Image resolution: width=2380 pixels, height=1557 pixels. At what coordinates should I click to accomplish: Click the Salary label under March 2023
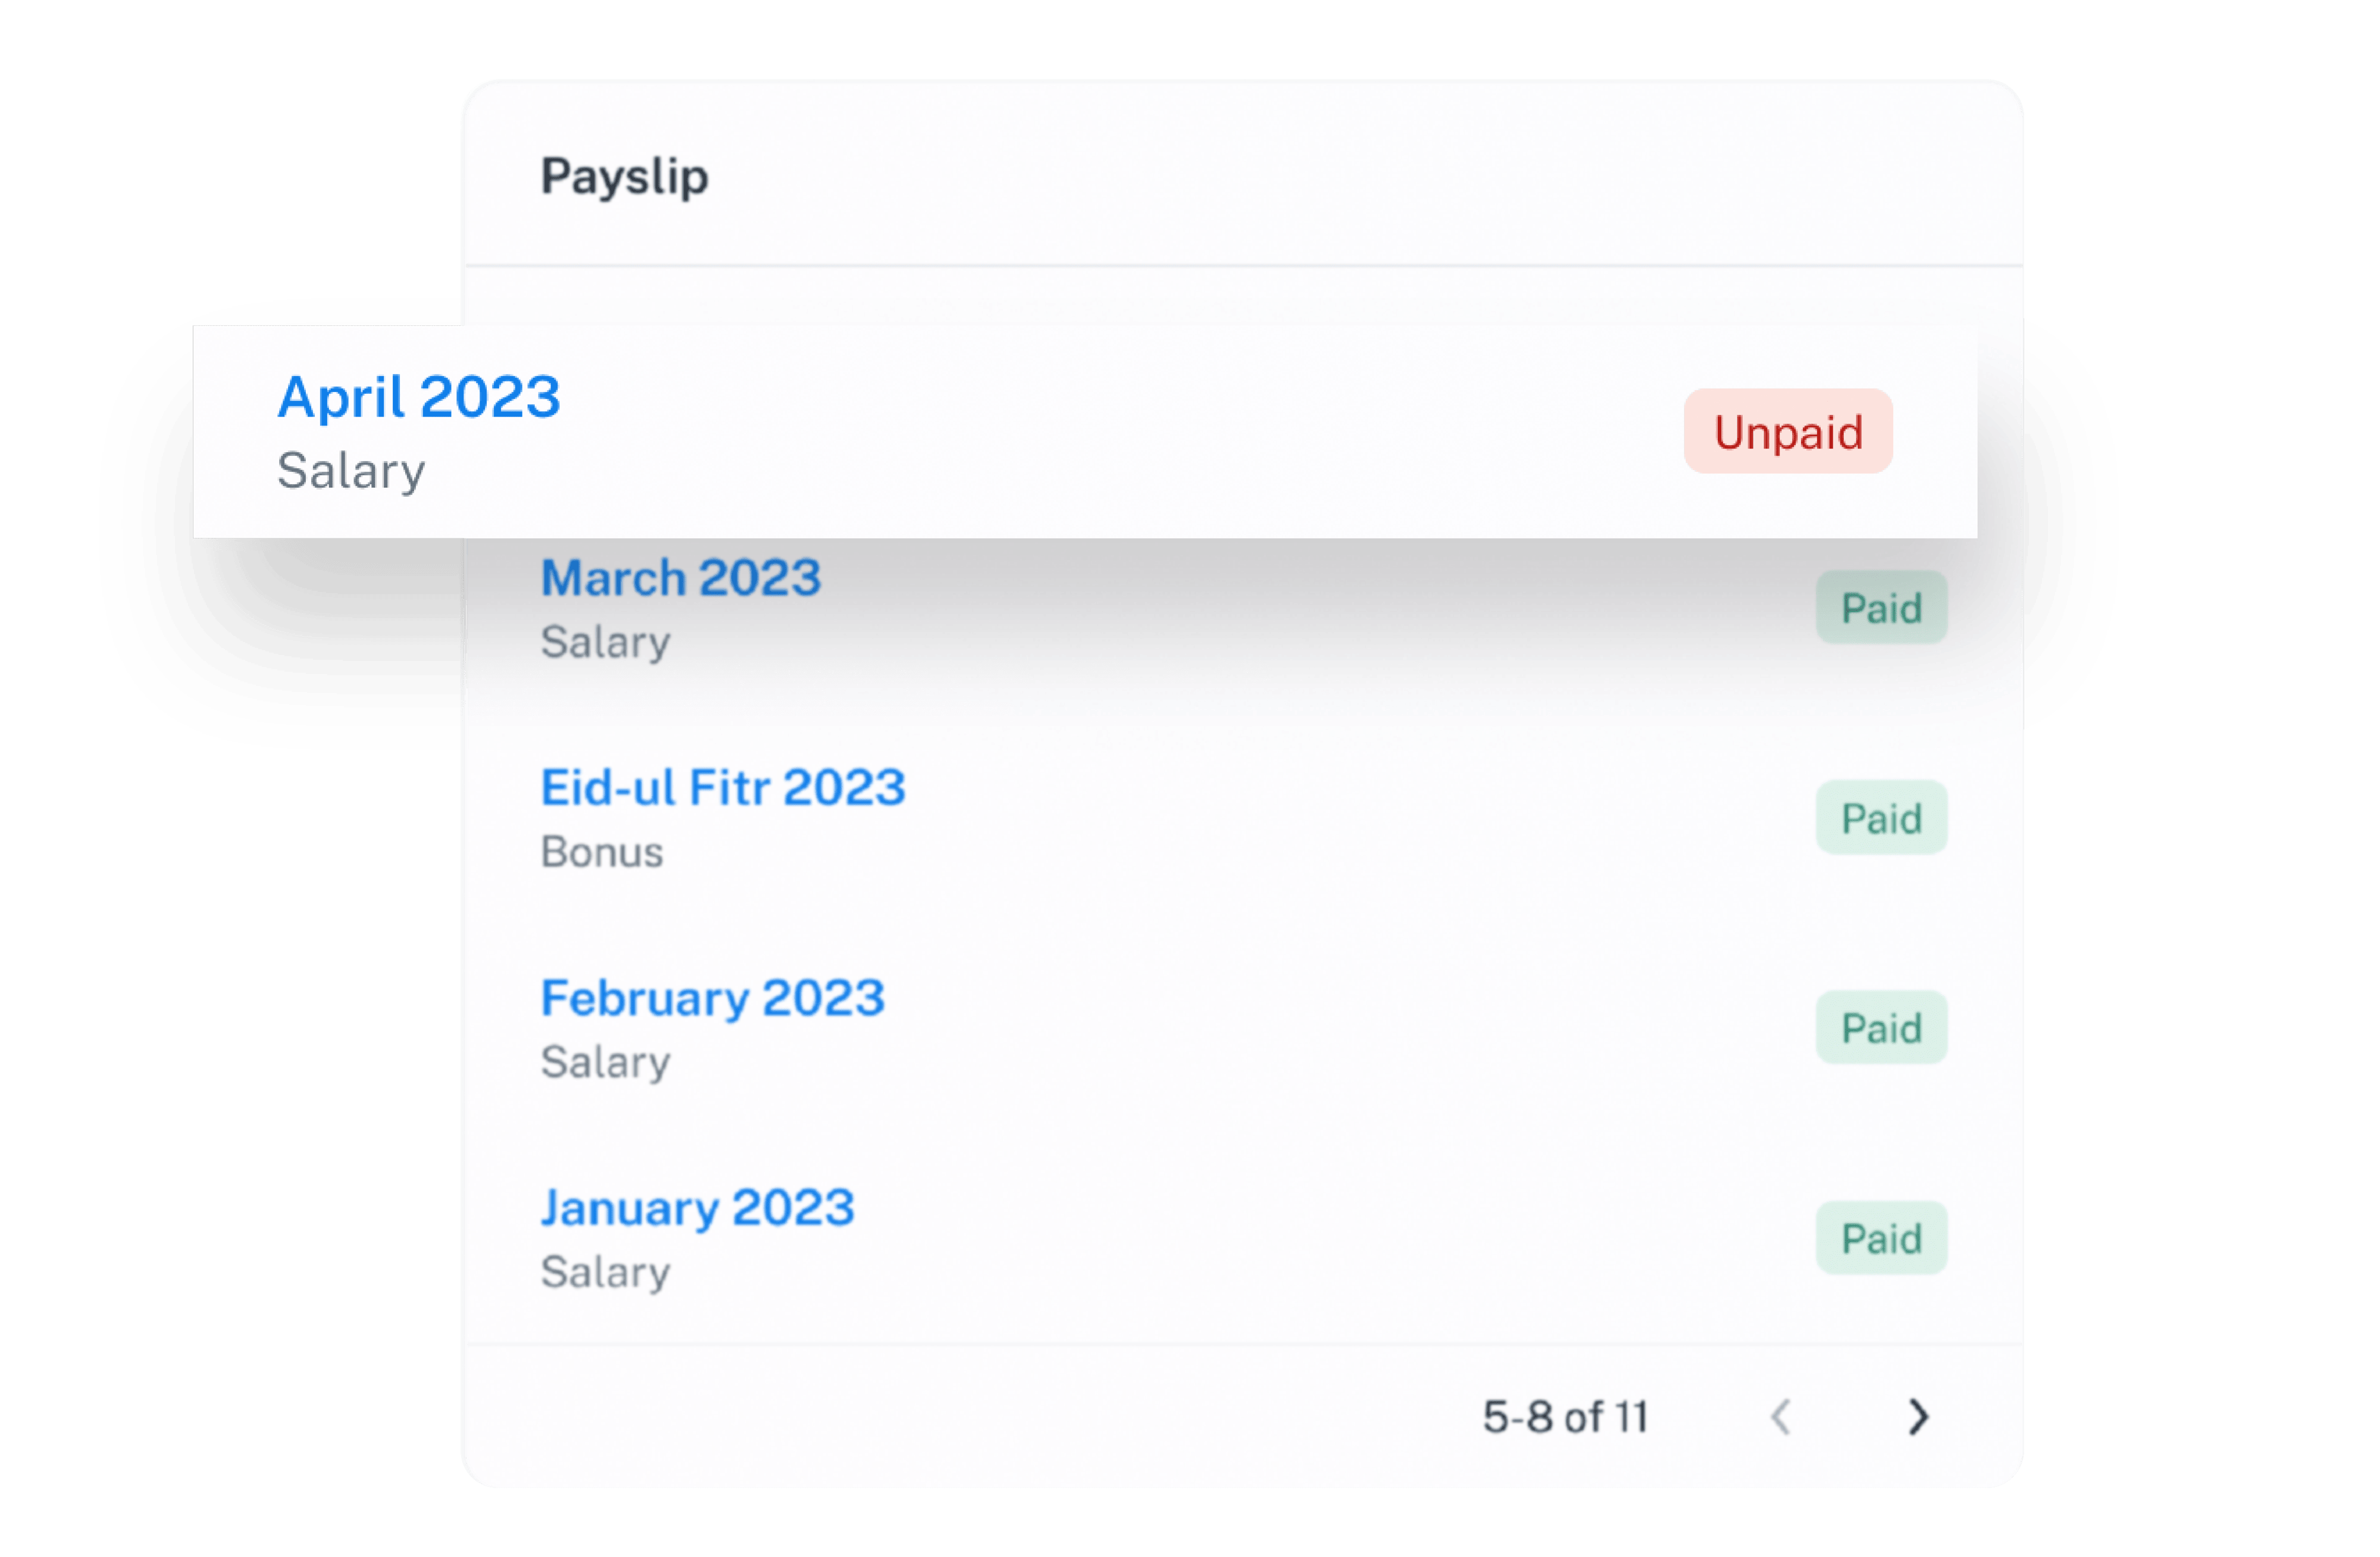click(x=605, y=642)
